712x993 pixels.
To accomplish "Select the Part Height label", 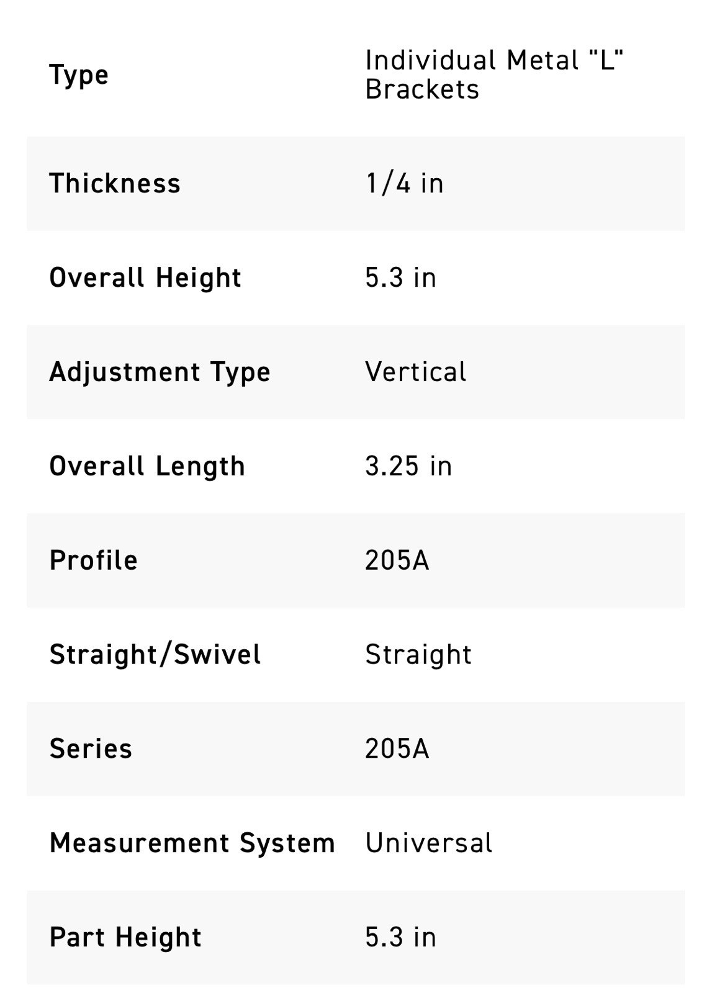I will pos(125,938).
